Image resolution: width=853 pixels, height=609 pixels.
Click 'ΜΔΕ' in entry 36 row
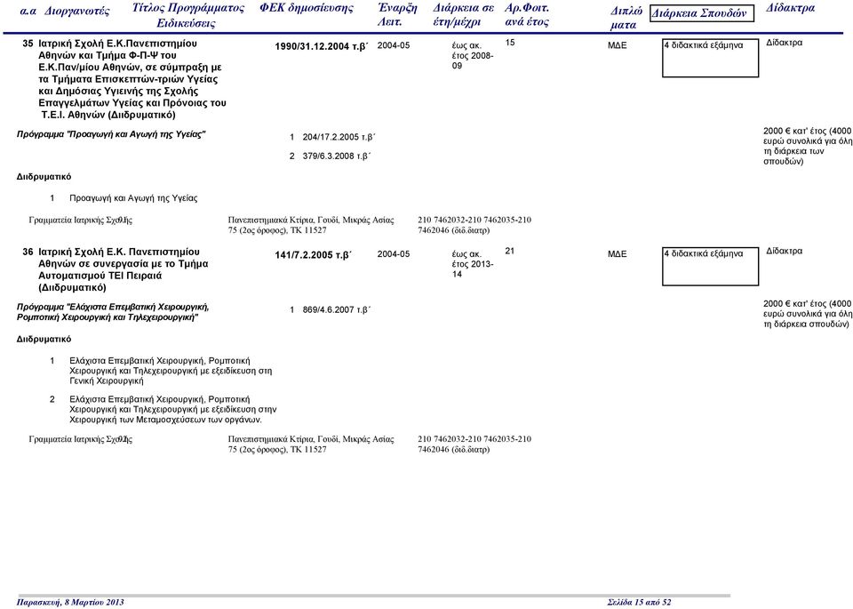pyautogui.click(x=617, y=254)
